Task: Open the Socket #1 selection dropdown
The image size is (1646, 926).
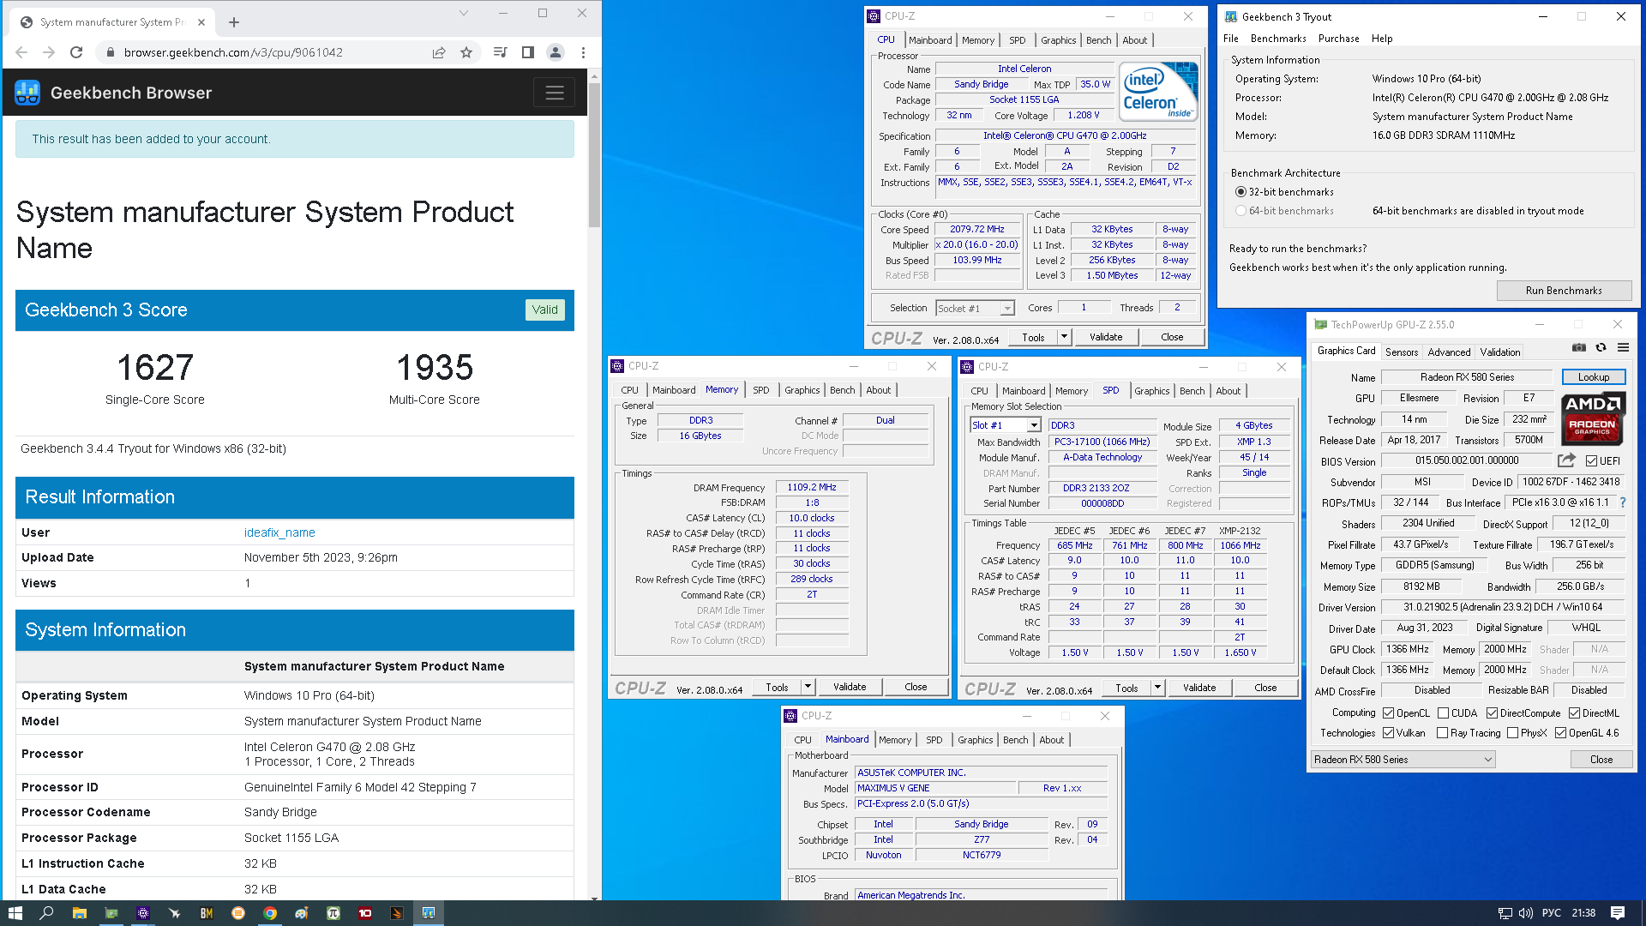Action: click(x=975, y=308)
